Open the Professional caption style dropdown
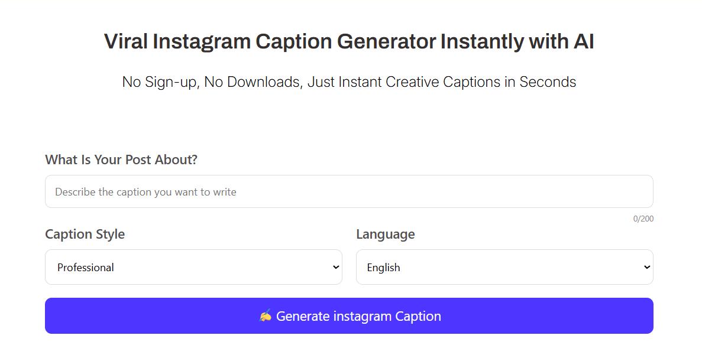This screenshot has width=702, height=358. tap(193, 267)
